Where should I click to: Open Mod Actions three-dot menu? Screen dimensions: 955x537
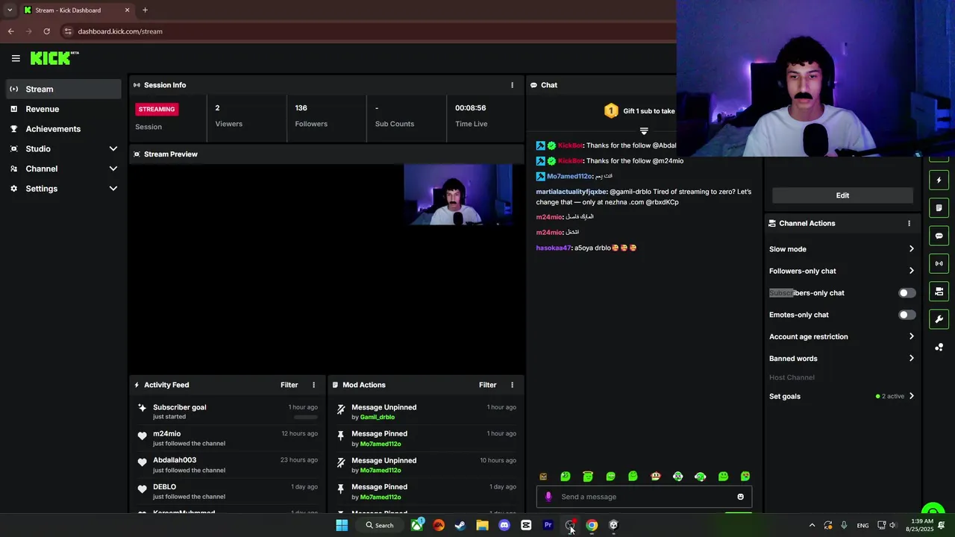512,385
